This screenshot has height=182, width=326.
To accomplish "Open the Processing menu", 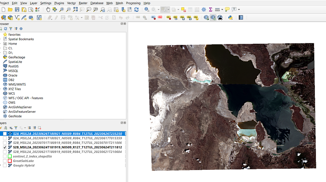I will (x=133, y=3).
